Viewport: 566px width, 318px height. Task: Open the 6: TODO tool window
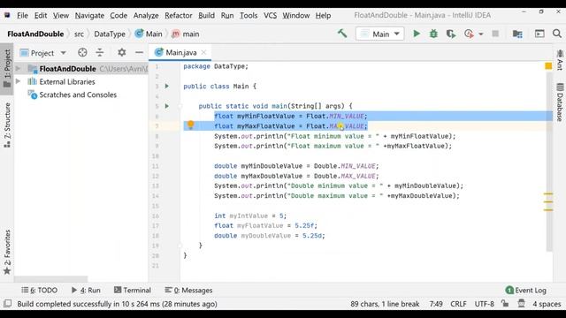point(39,291)
